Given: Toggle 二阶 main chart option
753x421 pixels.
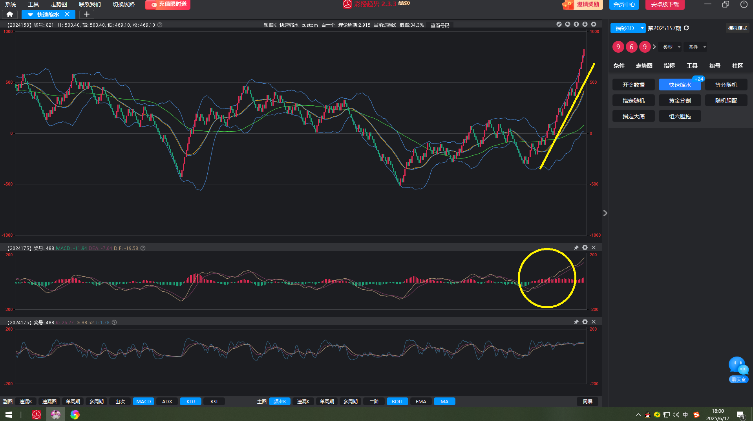Looking at the screenshot, I should click(374, 401).
